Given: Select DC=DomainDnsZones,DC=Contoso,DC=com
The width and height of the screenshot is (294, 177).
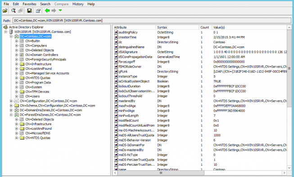Looking at the screenshot, I should pyautogui.click(x=51, y=110).
